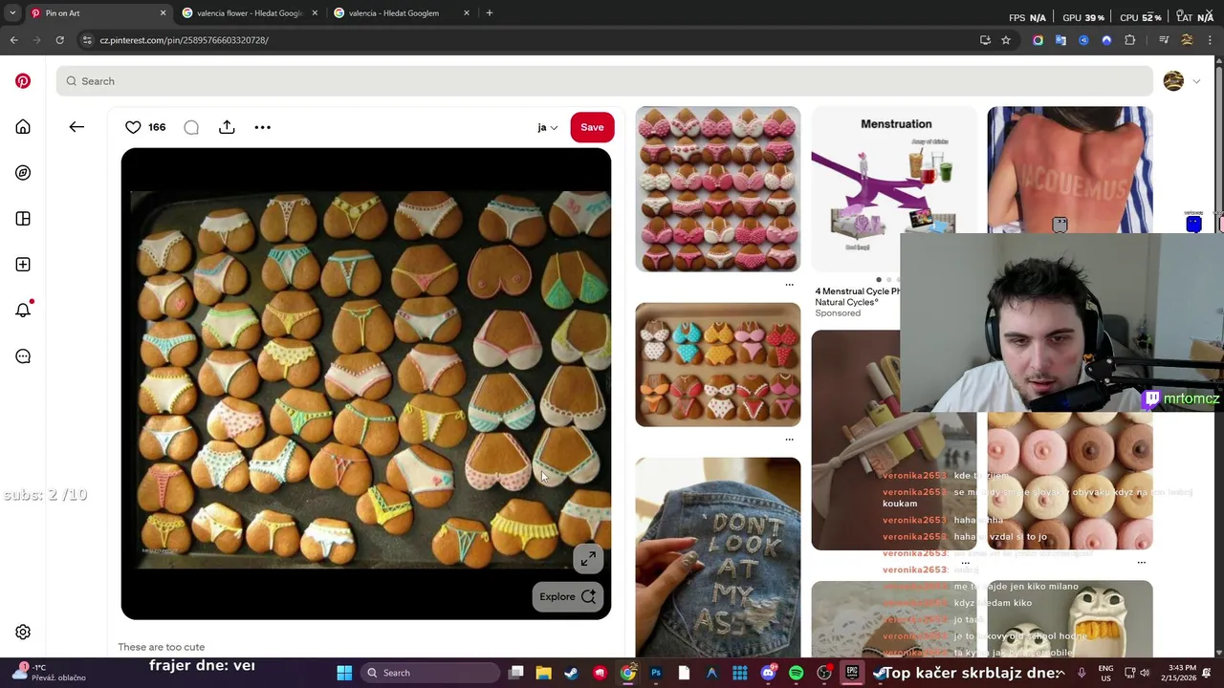Close the 'Pin on Art' tab
1224x688 pixels.
[163, 13]
